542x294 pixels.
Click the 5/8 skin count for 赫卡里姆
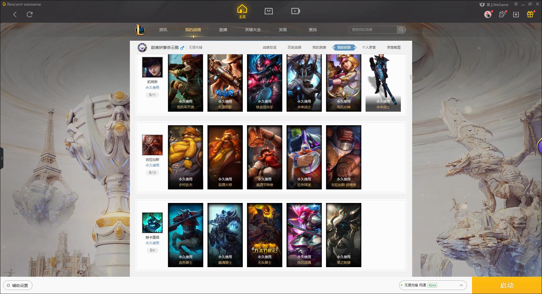tap(152, 250)
